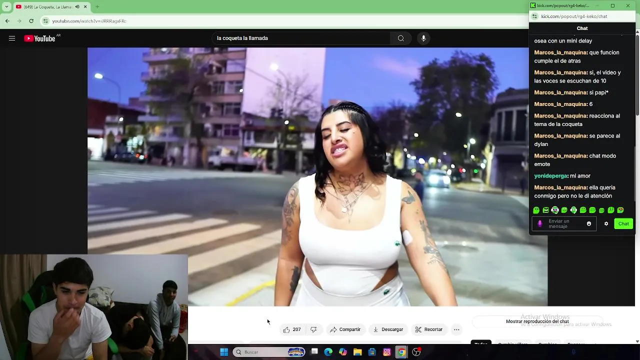The image size is (640, 360).
Task: Click the Chat header title
Action: pyautogui.click(x=582, y=28)
